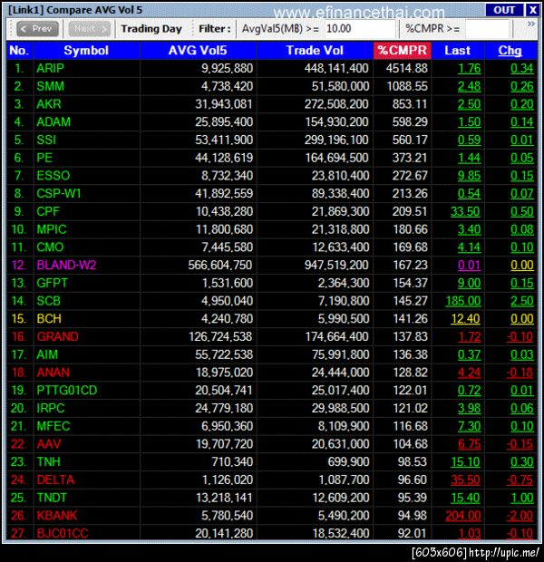
Task: Select the BCH symbol
Action: point(49,319)
